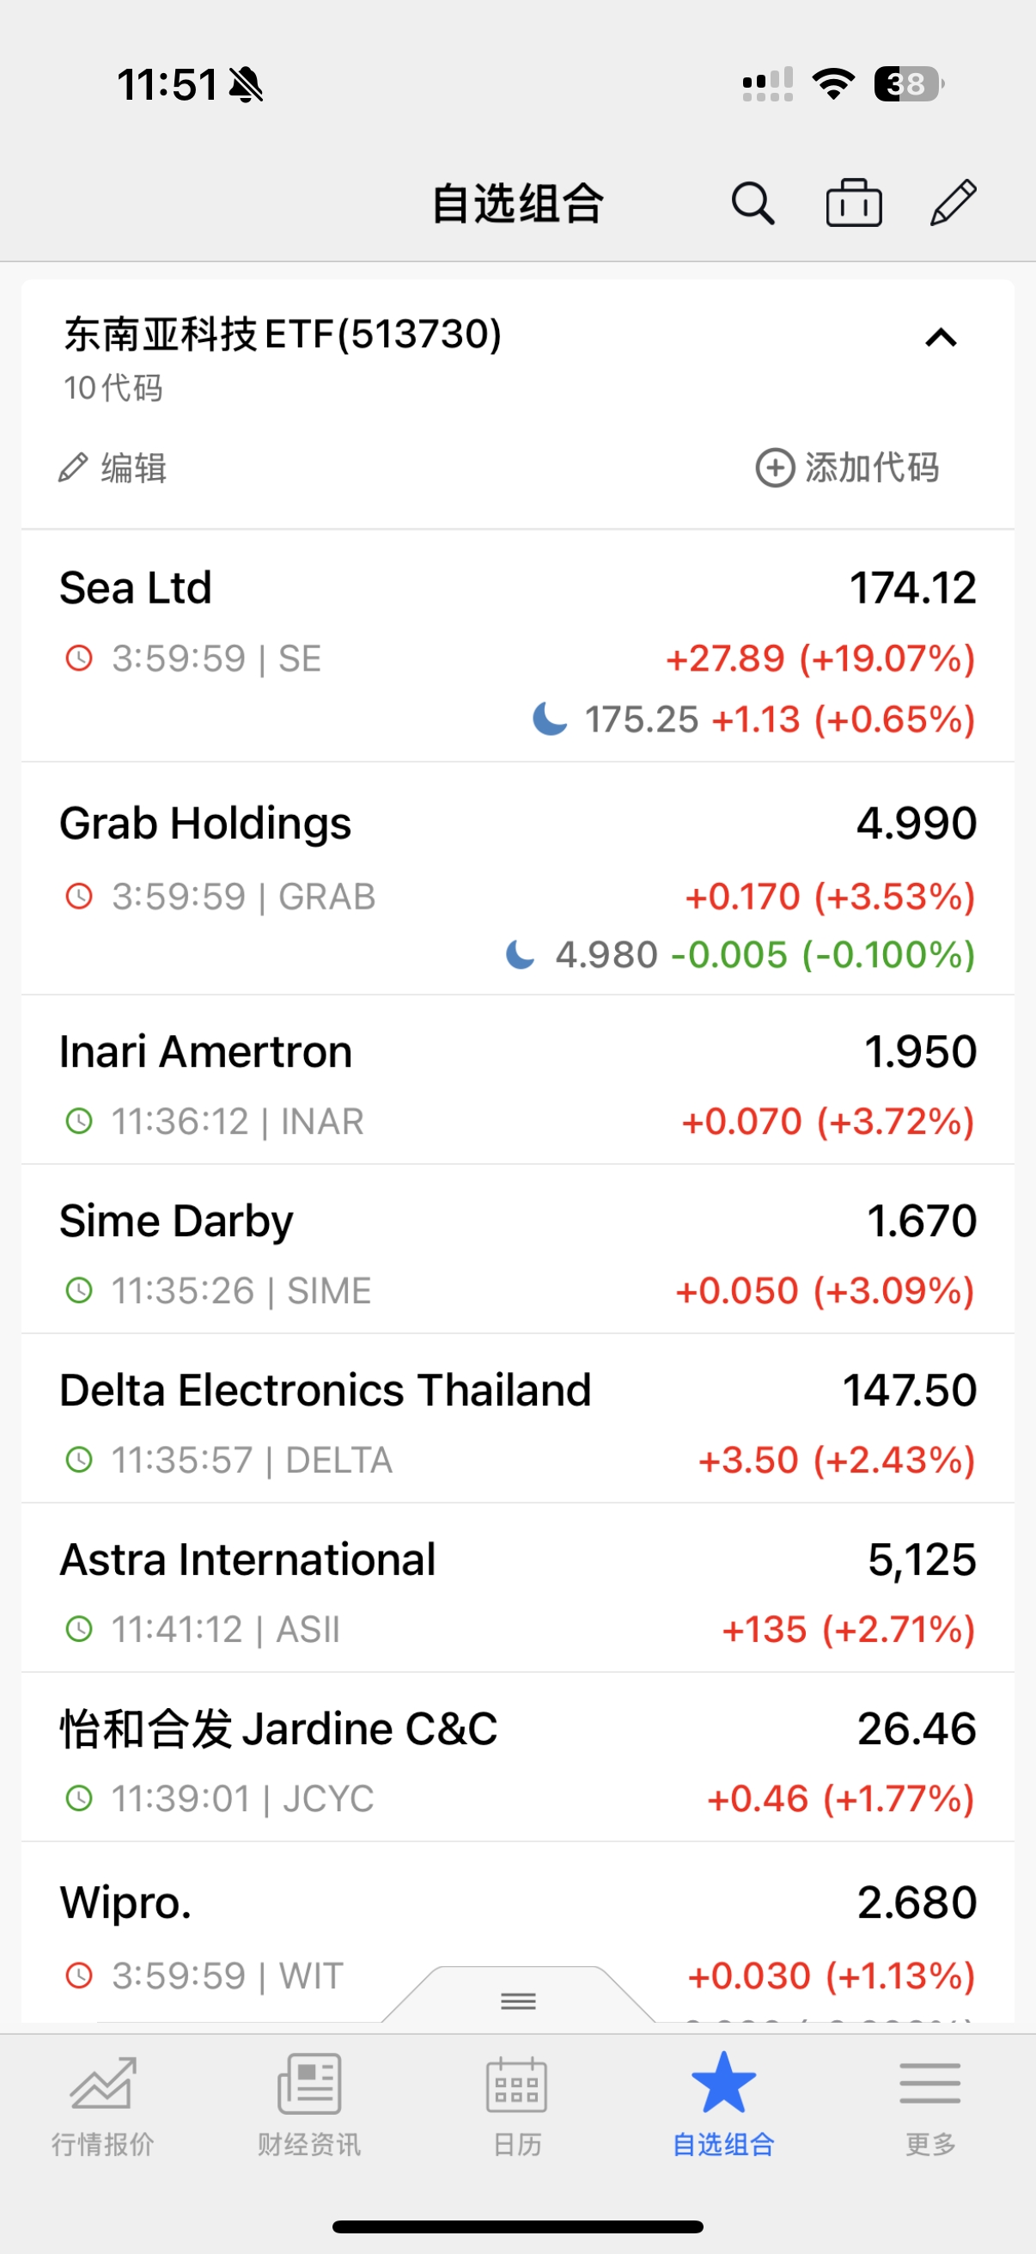Open Sime Darby quote
The height and width of the screenshot is (2254, 1036).
pyautogui.click(x=517, y=1250)
